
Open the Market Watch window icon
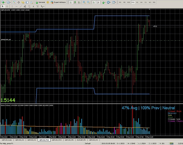pyautogui.click(x=14, y=2)
